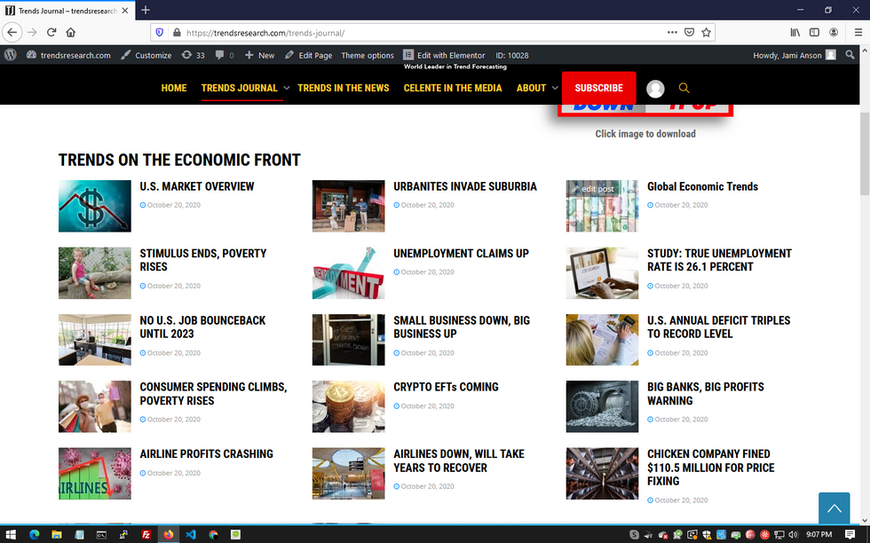870x543 pixels.
Task: Go back to the previous page
Action: (x=12, y=32)
